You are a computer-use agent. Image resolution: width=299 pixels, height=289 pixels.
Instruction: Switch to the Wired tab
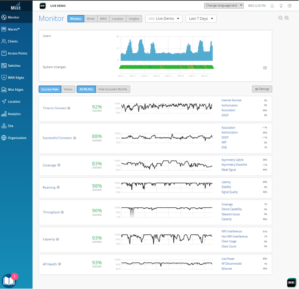pos(91,18)
